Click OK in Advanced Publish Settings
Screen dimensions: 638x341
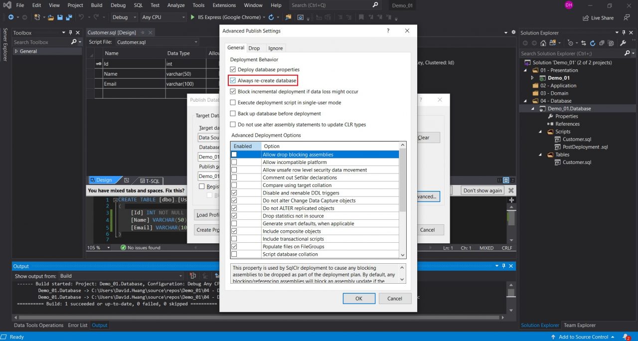[x=358, y=298]
